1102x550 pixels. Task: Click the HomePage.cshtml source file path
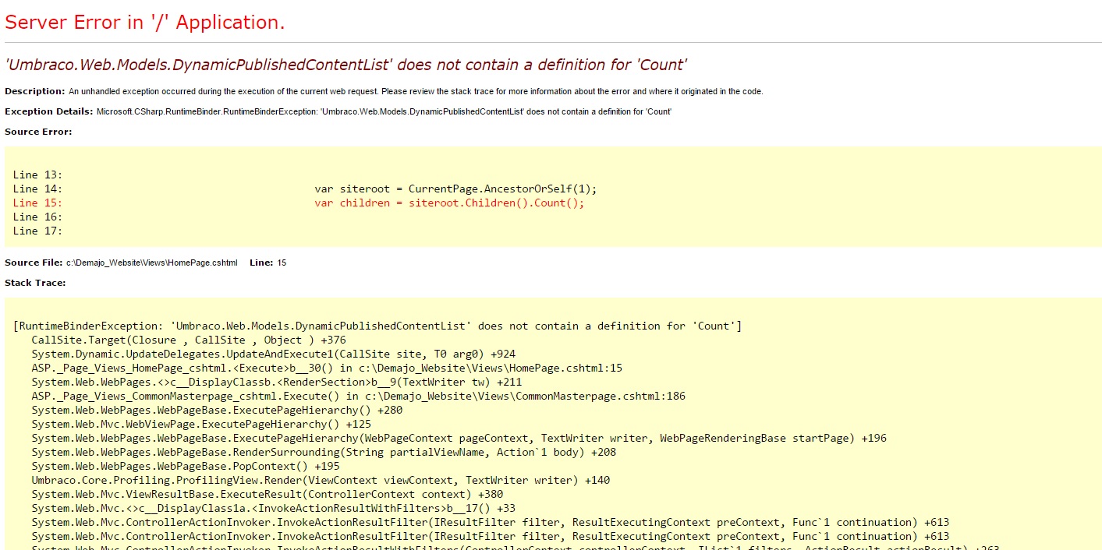[x=151, y=263]
